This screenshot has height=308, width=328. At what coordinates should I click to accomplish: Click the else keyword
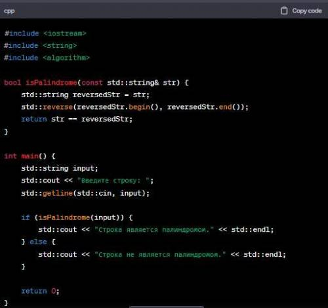click(x=38, y=242)
